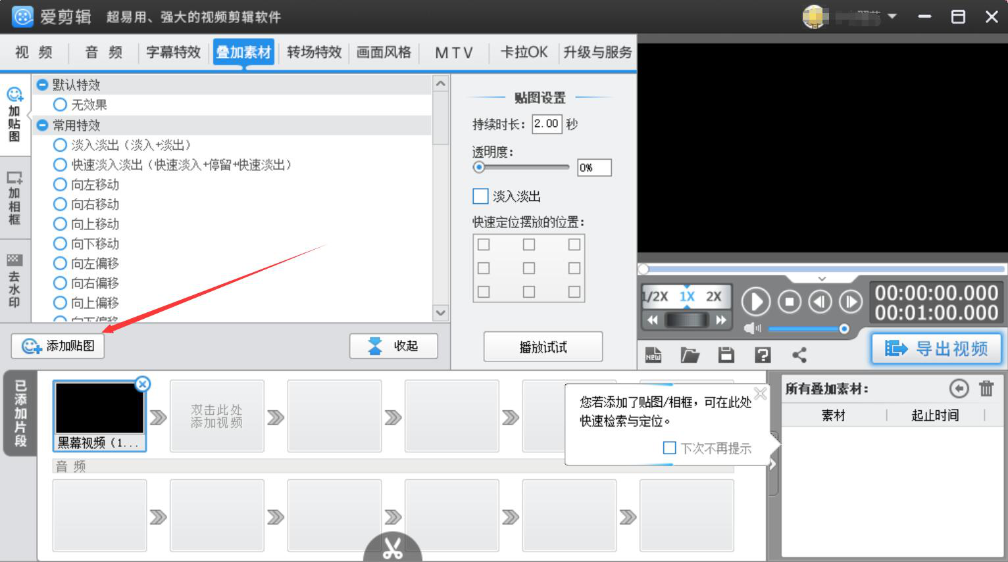Click the scissors cut icon

point(393,548)
